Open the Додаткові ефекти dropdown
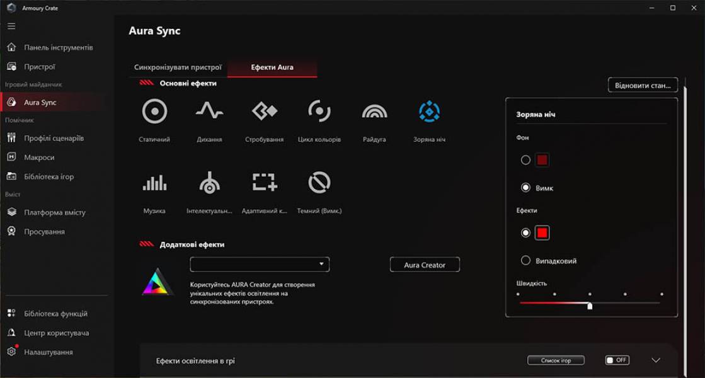Image resolution: width=705 pixels, height=378 pixels. (260, 264)
